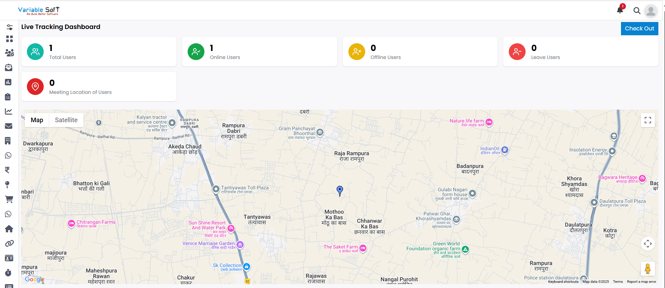The image size is (665, 288).
Task: Click the IndianOil map marker
Action: click(505, 150)
